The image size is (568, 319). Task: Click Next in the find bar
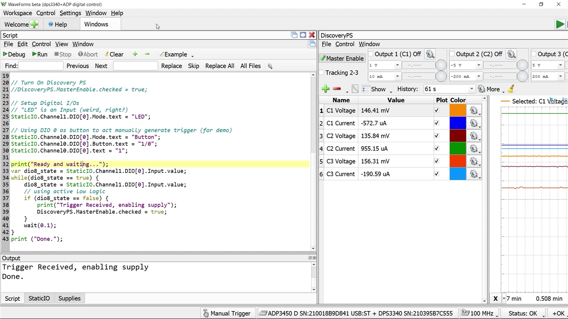click(101, 66)
